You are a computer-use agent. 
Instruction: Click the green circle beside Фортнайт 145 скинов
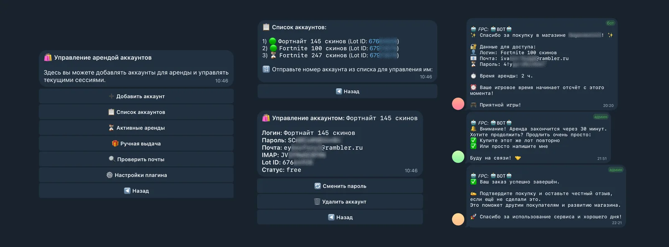pyautogui.click(x=273, y=41)
